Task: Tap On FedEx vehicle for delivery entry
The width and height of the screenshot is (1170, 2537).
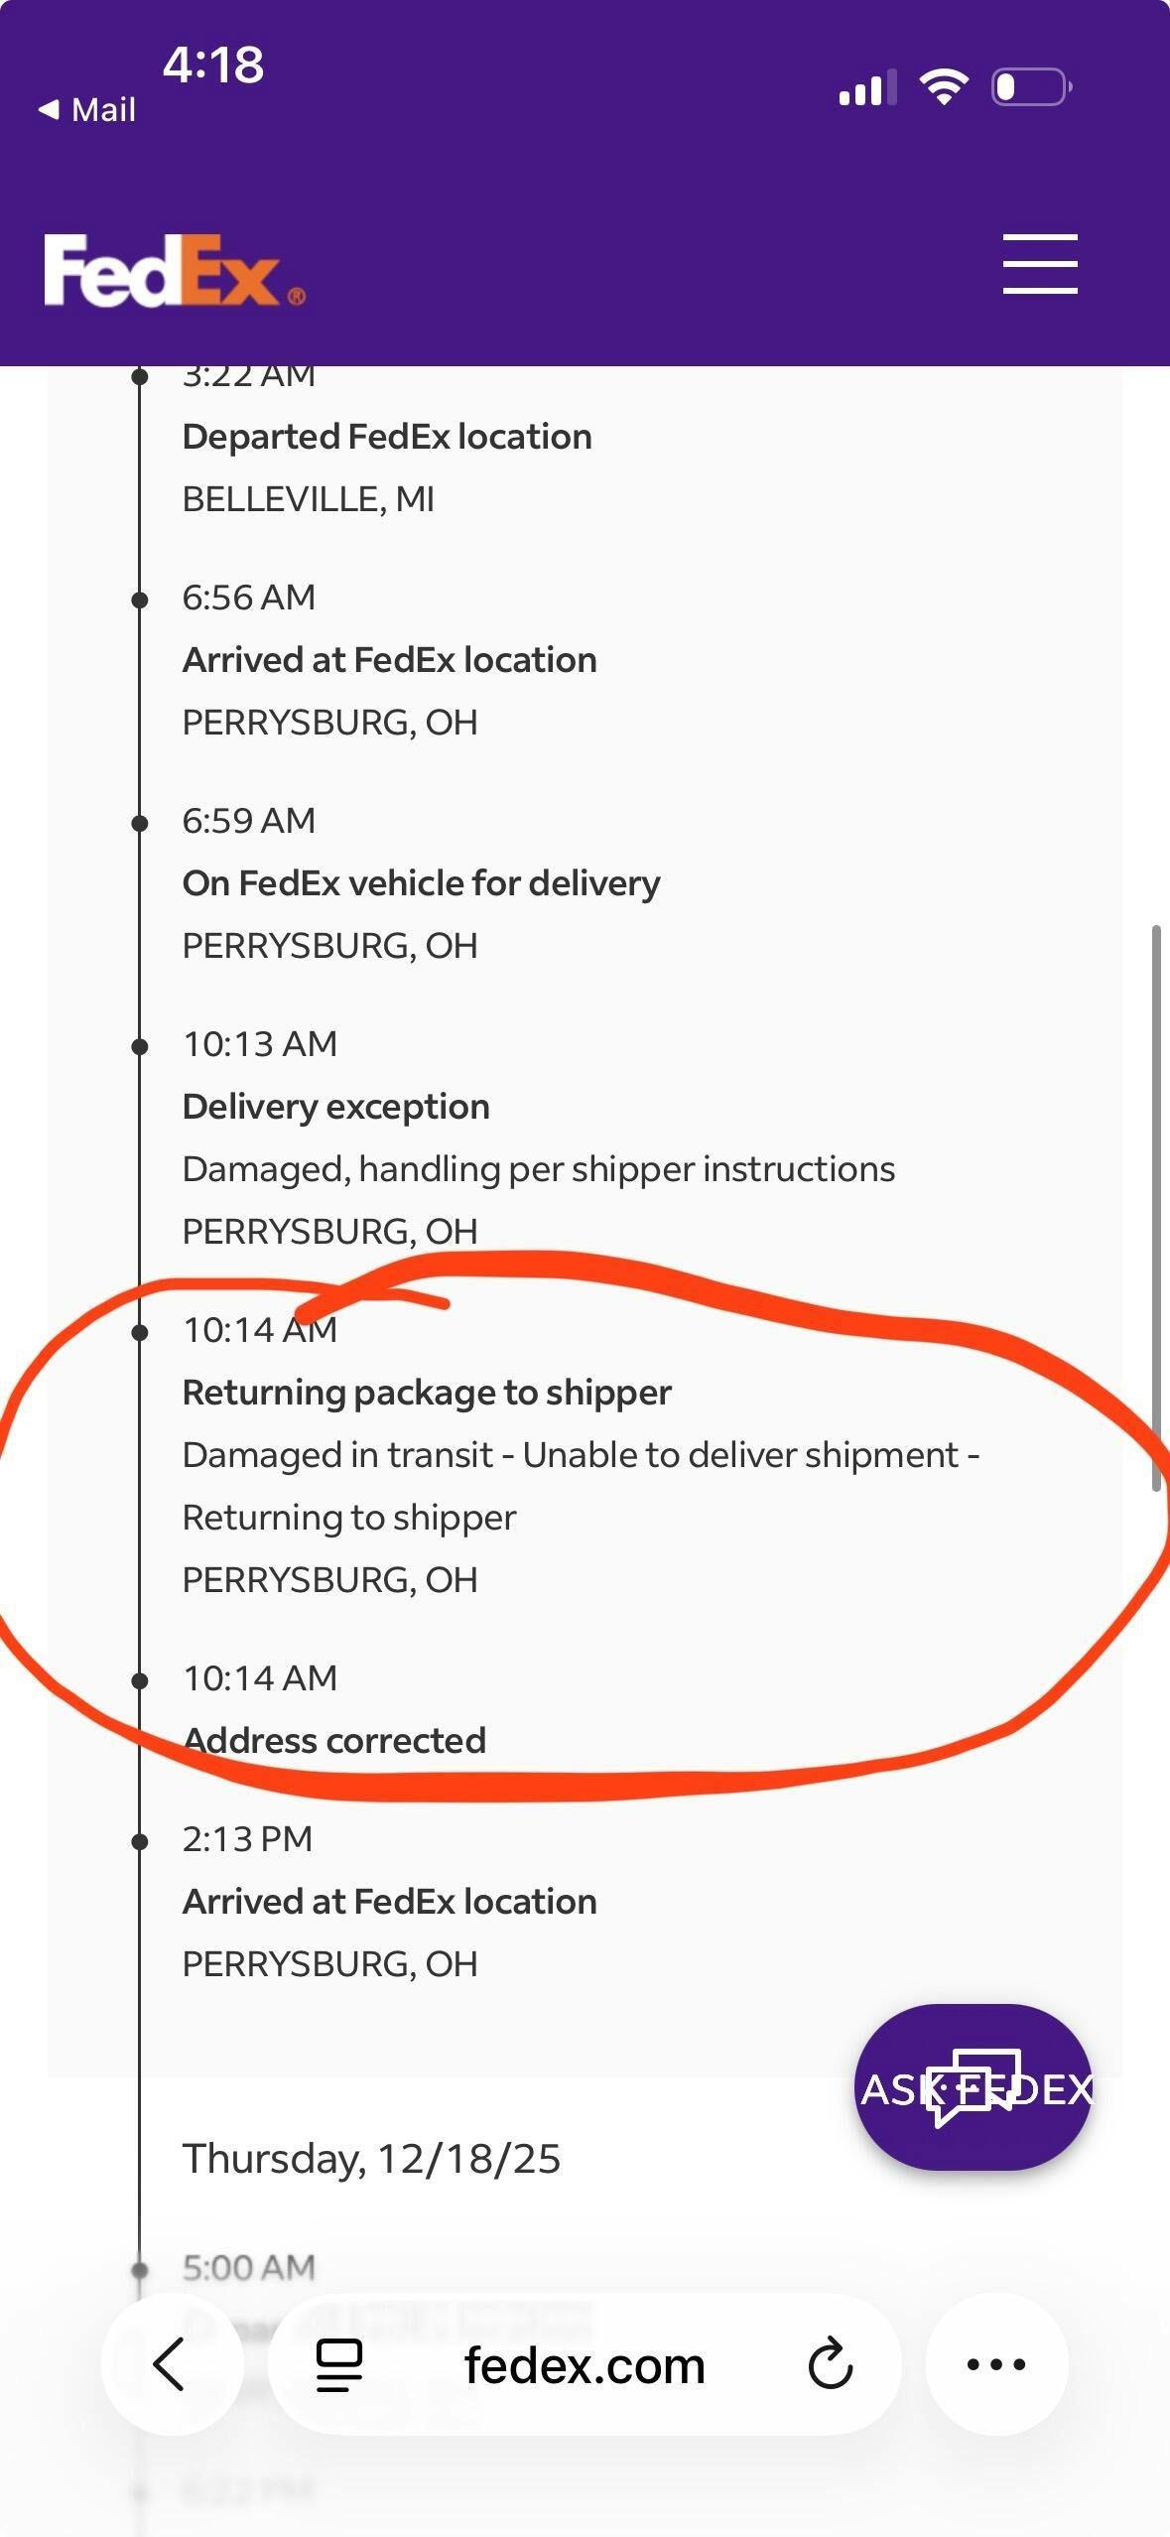Action: (x=421, y=883)
